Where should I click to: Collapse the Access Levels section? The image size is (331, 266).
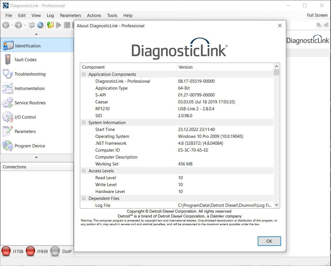coord(83,171)
